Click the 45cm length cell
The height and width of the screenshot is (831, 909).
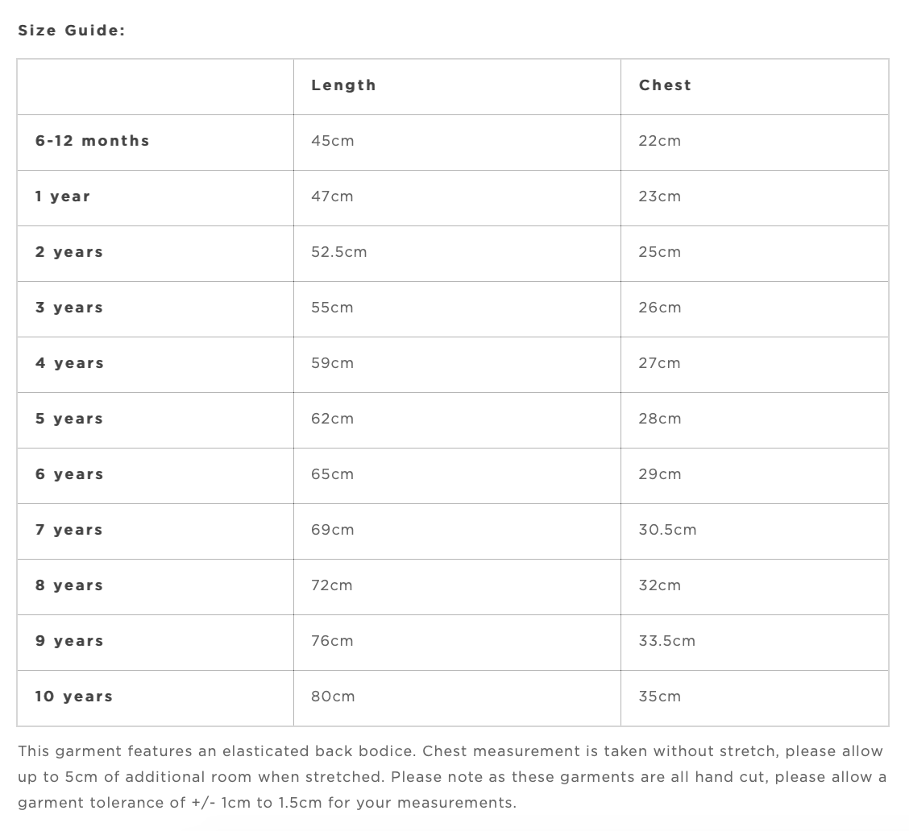point(333,141)
